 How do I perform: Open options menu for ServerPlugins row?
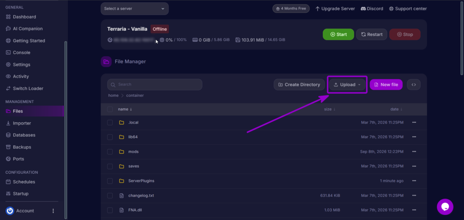point(414,181)
